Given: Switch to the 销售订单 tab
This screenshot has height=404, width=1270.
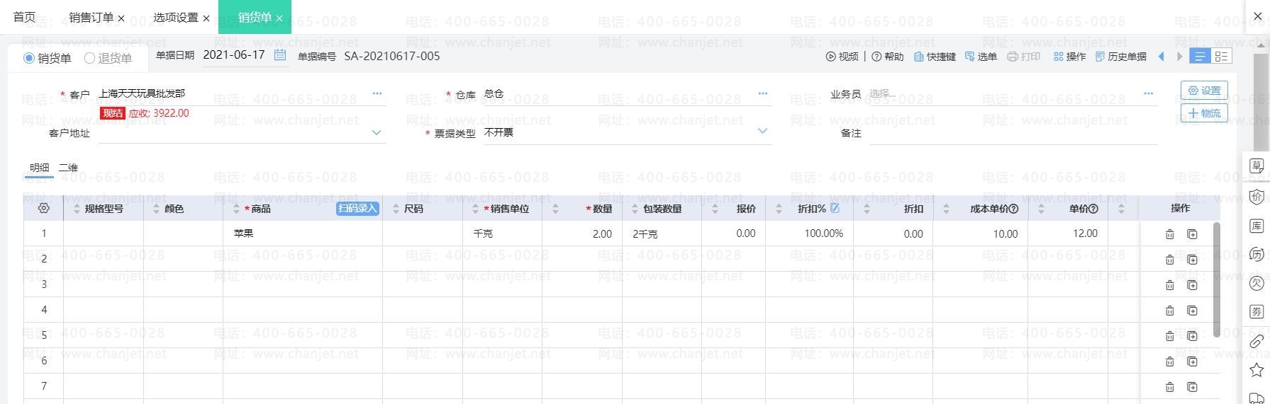Looking at the screenshot, I should (91, 18).
